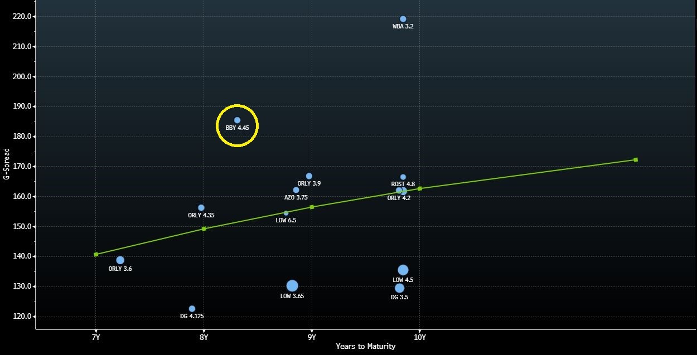Select the rightmost green curve endpoint

tap(636, 160)
